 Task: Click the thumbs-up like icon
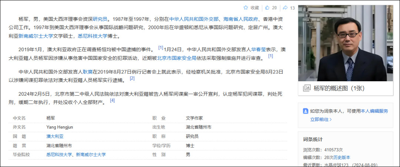pos(267,8)
